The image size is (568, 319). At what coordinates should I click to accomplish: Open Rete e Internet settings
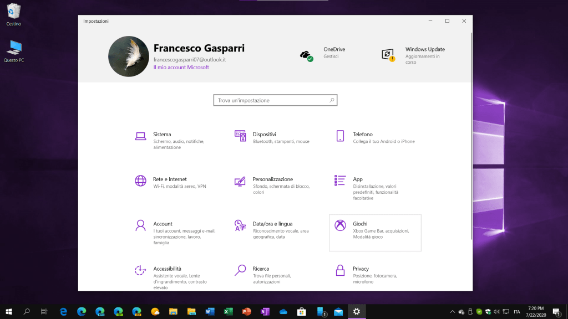170,179
